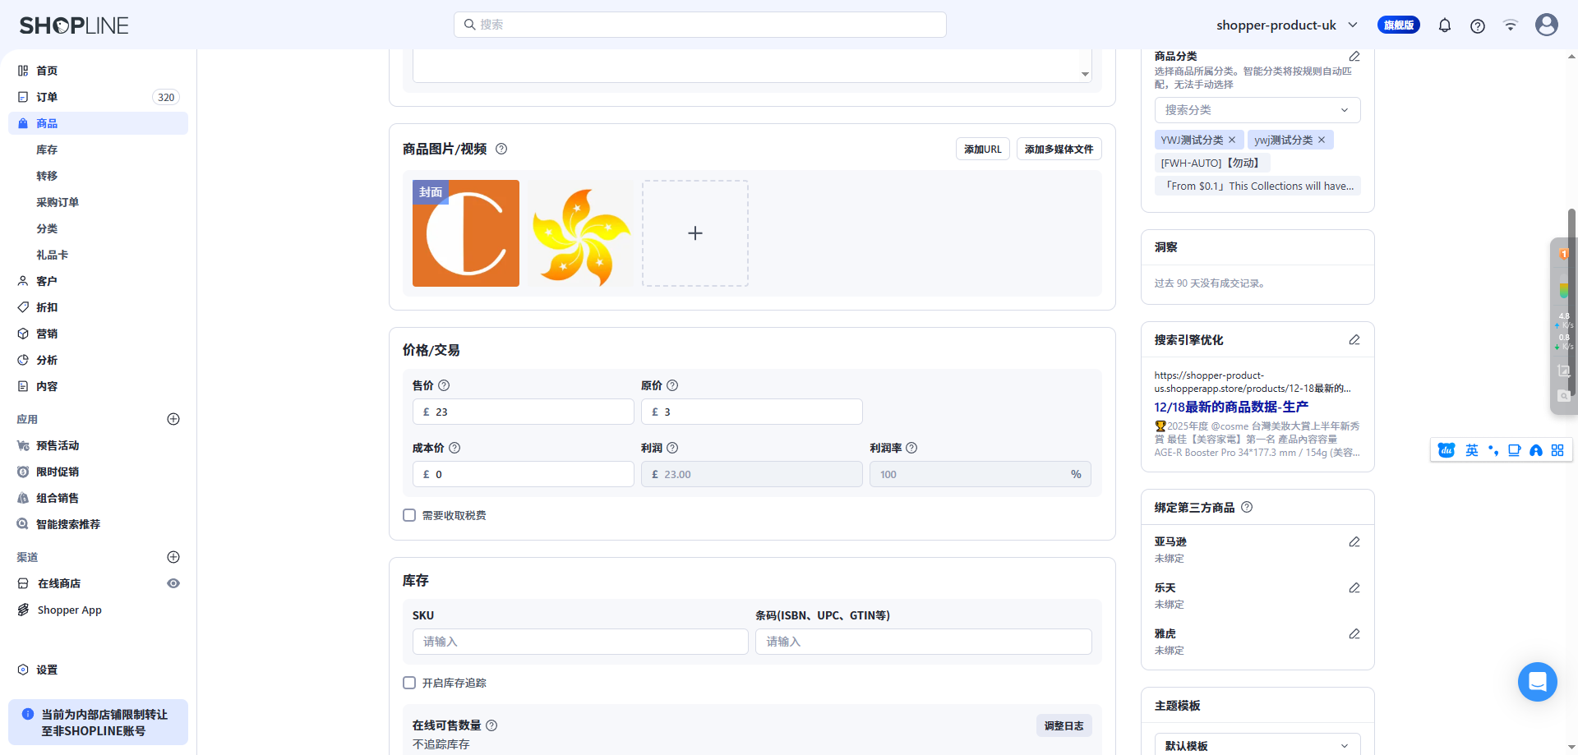1578x755 pixels.
Task: Open the notification bell icon
Action: 1444,25
